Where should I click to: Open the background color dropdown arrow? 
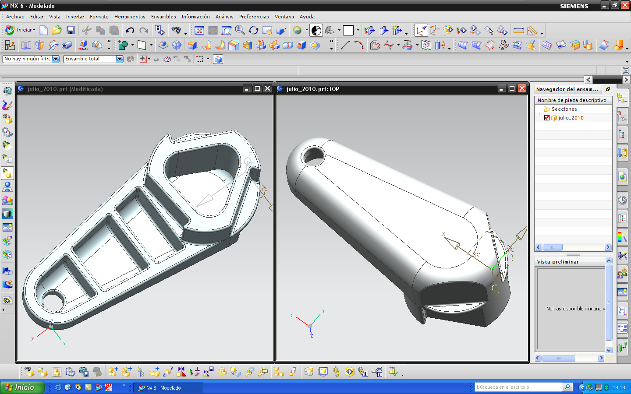358,30
